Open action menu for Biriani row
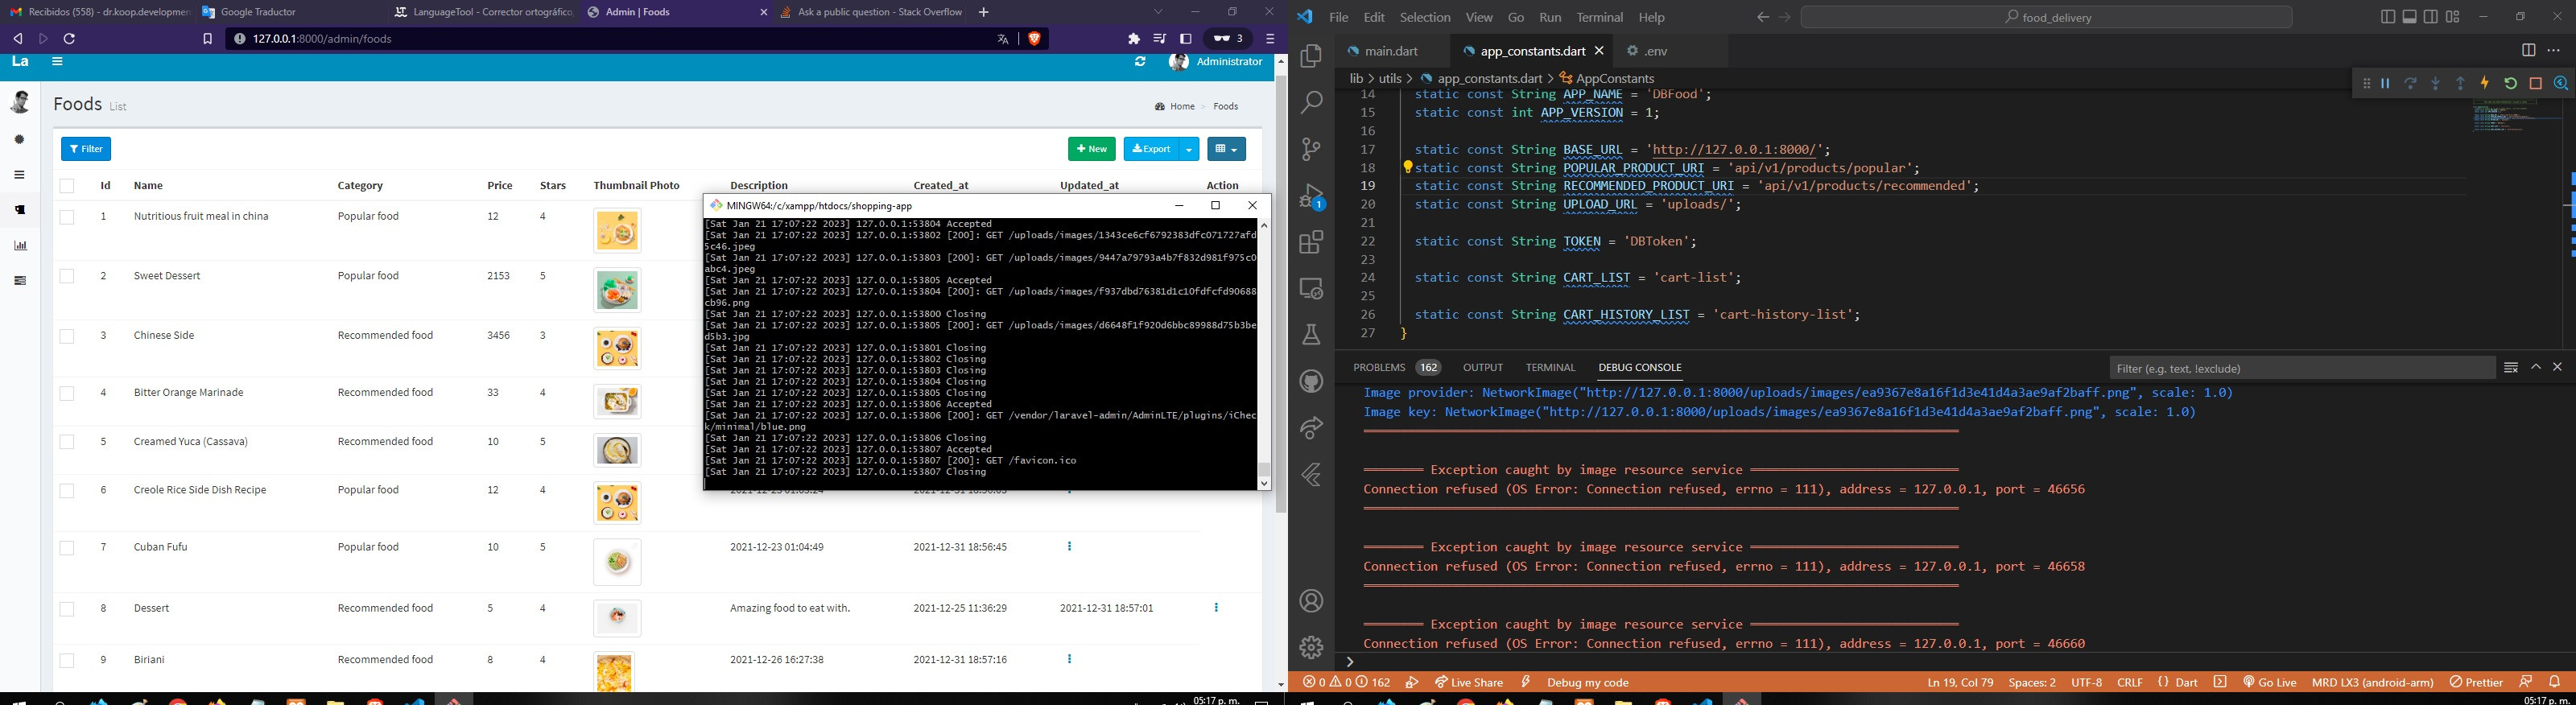Viewport: 2576px width, 705px height. point(1070,660)
